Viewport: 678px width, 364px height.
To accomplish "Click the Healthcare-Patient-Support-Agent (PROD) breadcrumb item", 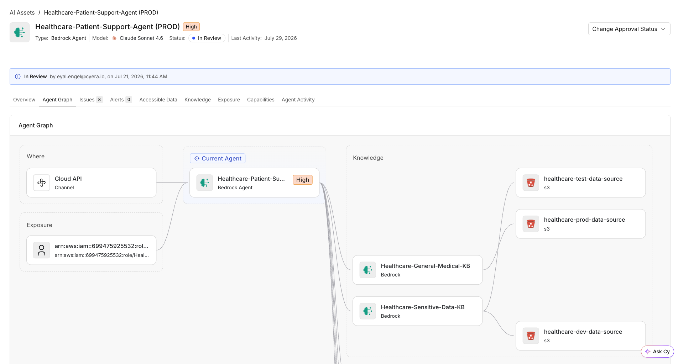I will click(101, 12).
